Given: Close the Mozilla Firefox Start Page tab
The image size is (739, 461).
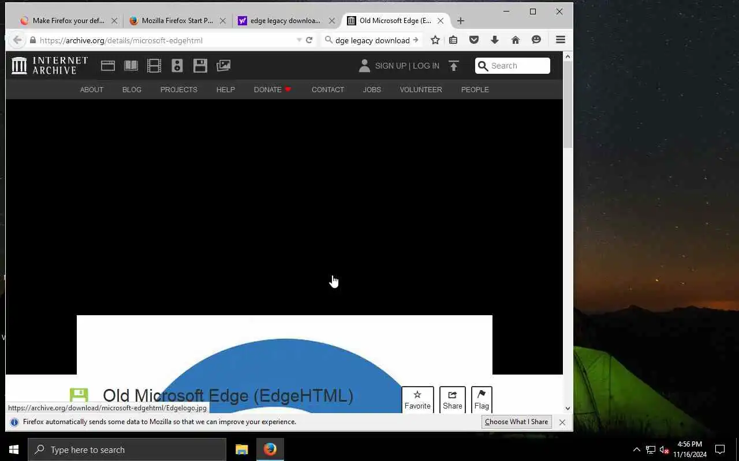Looking at the screenshot, I should (223, 21).
